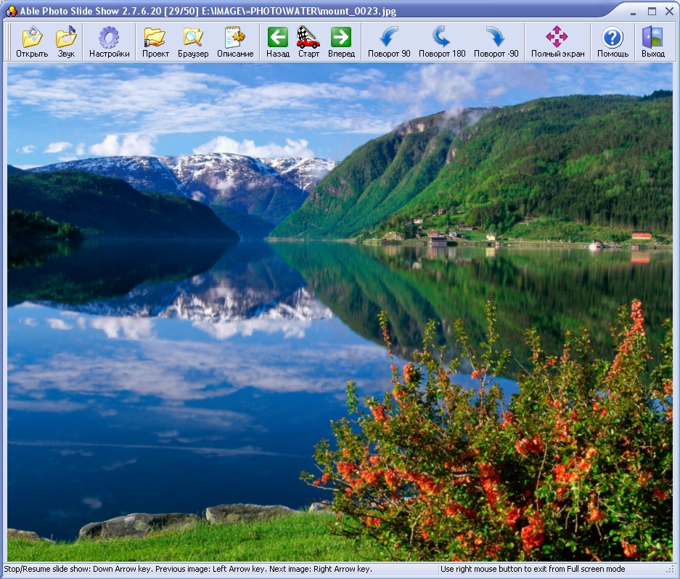Close the Able Photo Slide Show window
Viewport: 680px width, 579px height.
pos(670,12)
